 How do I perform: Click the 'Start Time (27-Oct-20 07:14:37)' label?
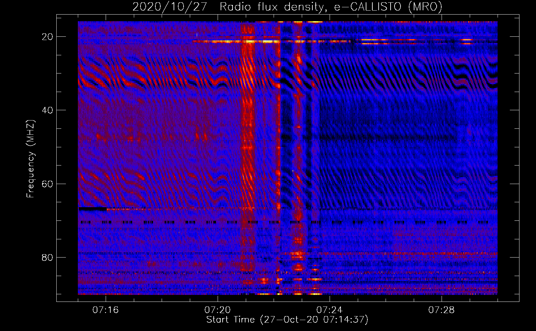point(287,320)
